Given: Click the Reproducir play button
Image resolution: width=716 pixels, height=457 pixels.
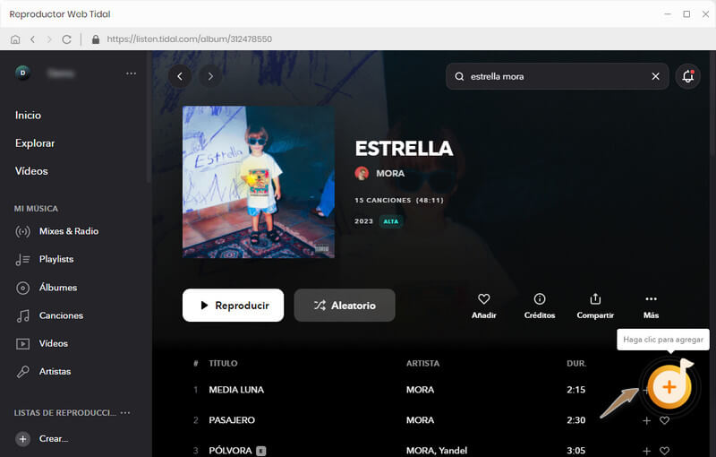Looking at the screenshot, I should pyautogui.click(x=233, y=306).
